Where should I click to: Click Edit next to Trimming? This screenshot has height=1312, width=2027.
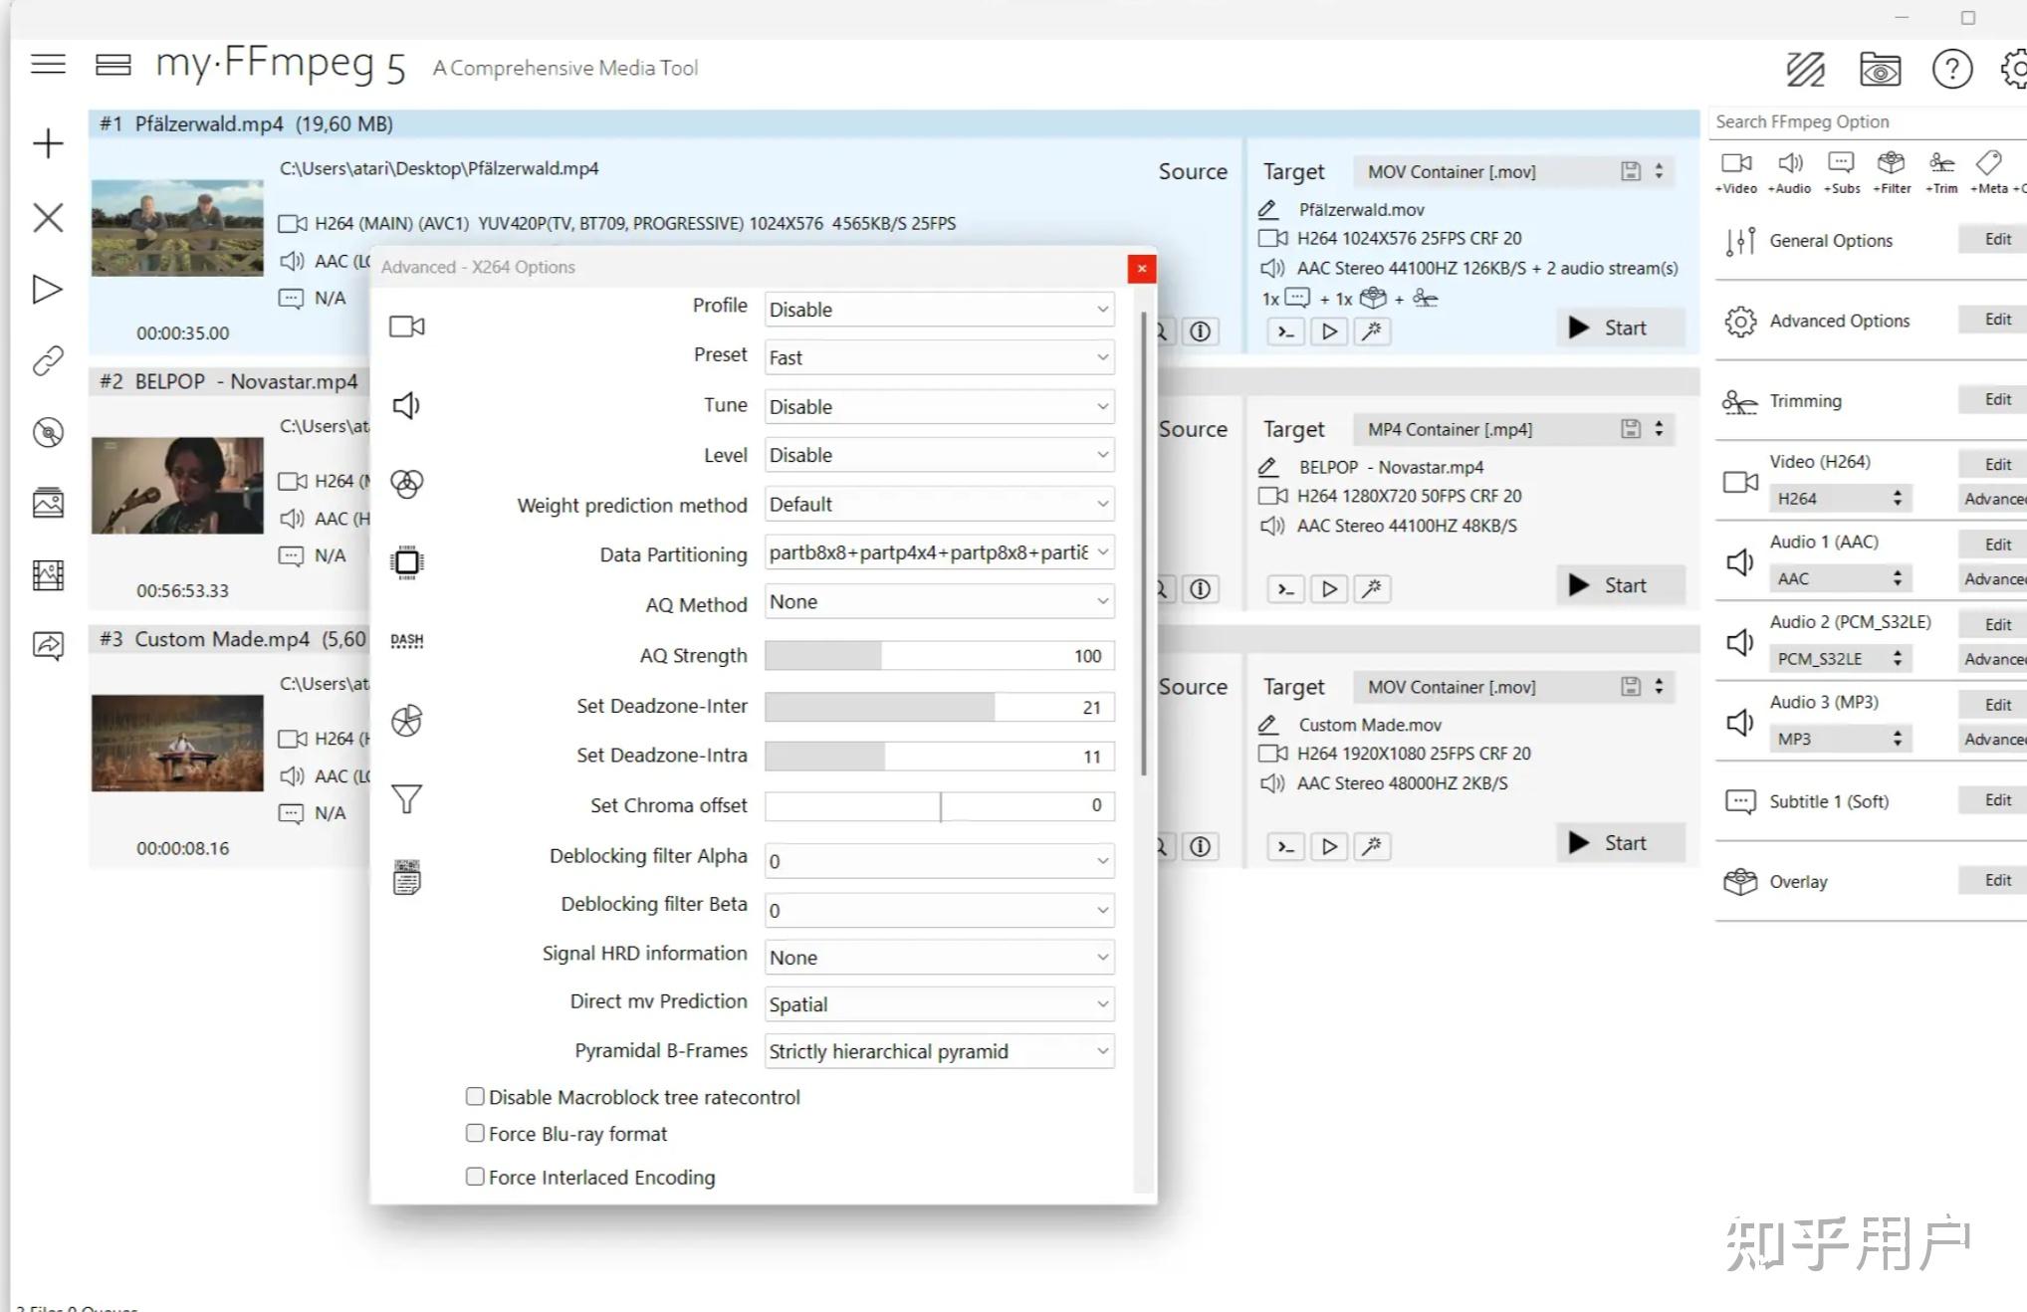[x=1996, y=399]
